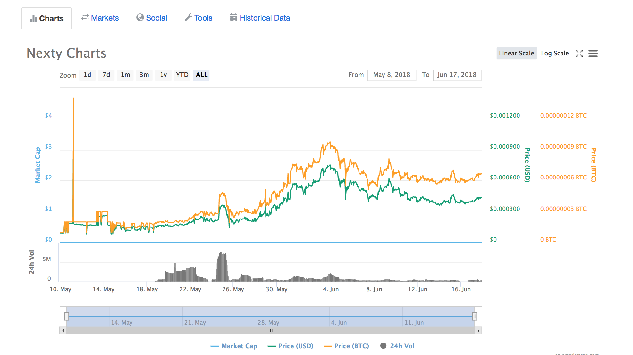Click the Historical Data calendar icon
This screenshot has height=355, width=633.
click(233, 18)
